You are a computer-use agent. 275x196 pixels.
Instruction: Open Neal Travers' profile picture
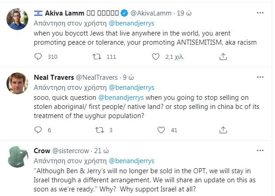[17, 83]
